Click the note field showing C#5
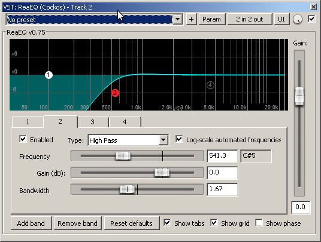 coord(256,156)
